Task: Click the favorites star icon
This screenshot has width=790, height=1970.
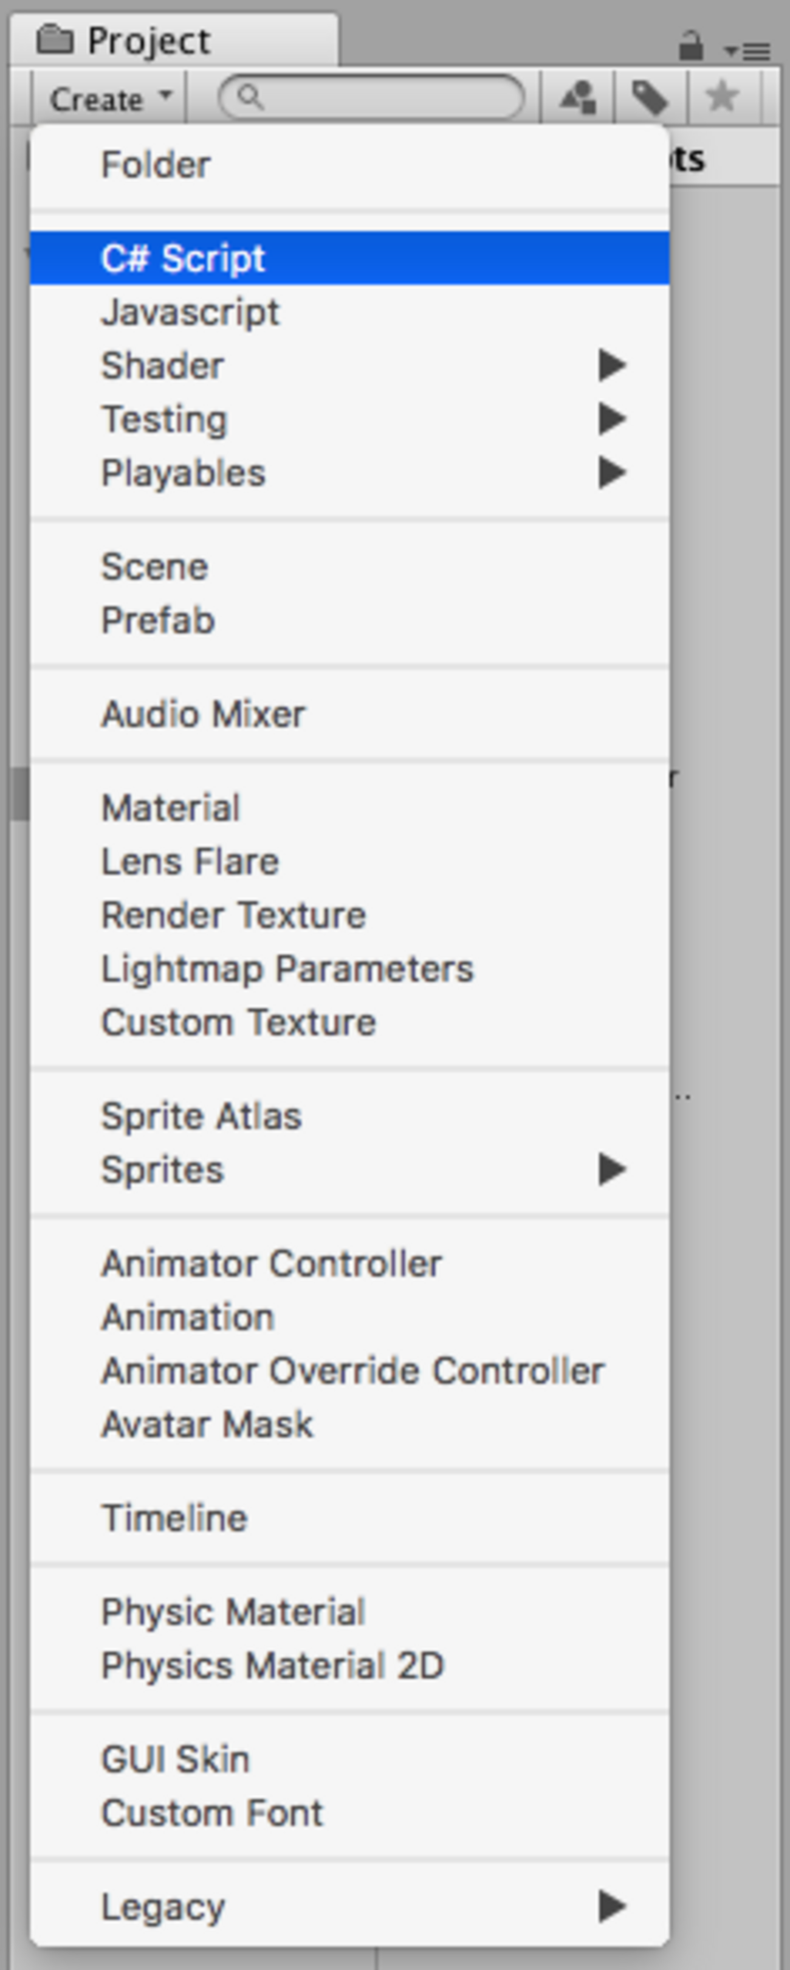Action: point(722,97)
